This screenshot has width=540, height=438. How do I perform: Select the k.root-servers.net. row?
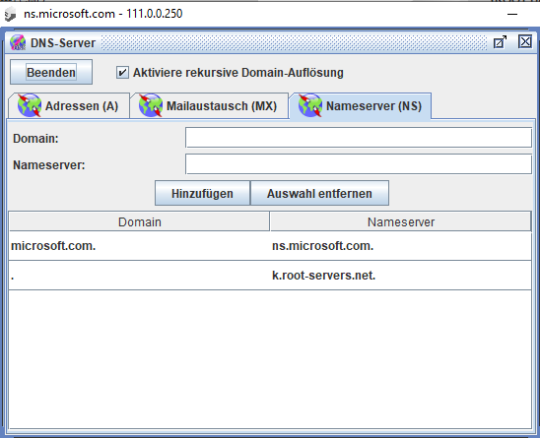[x=270, y=276]
